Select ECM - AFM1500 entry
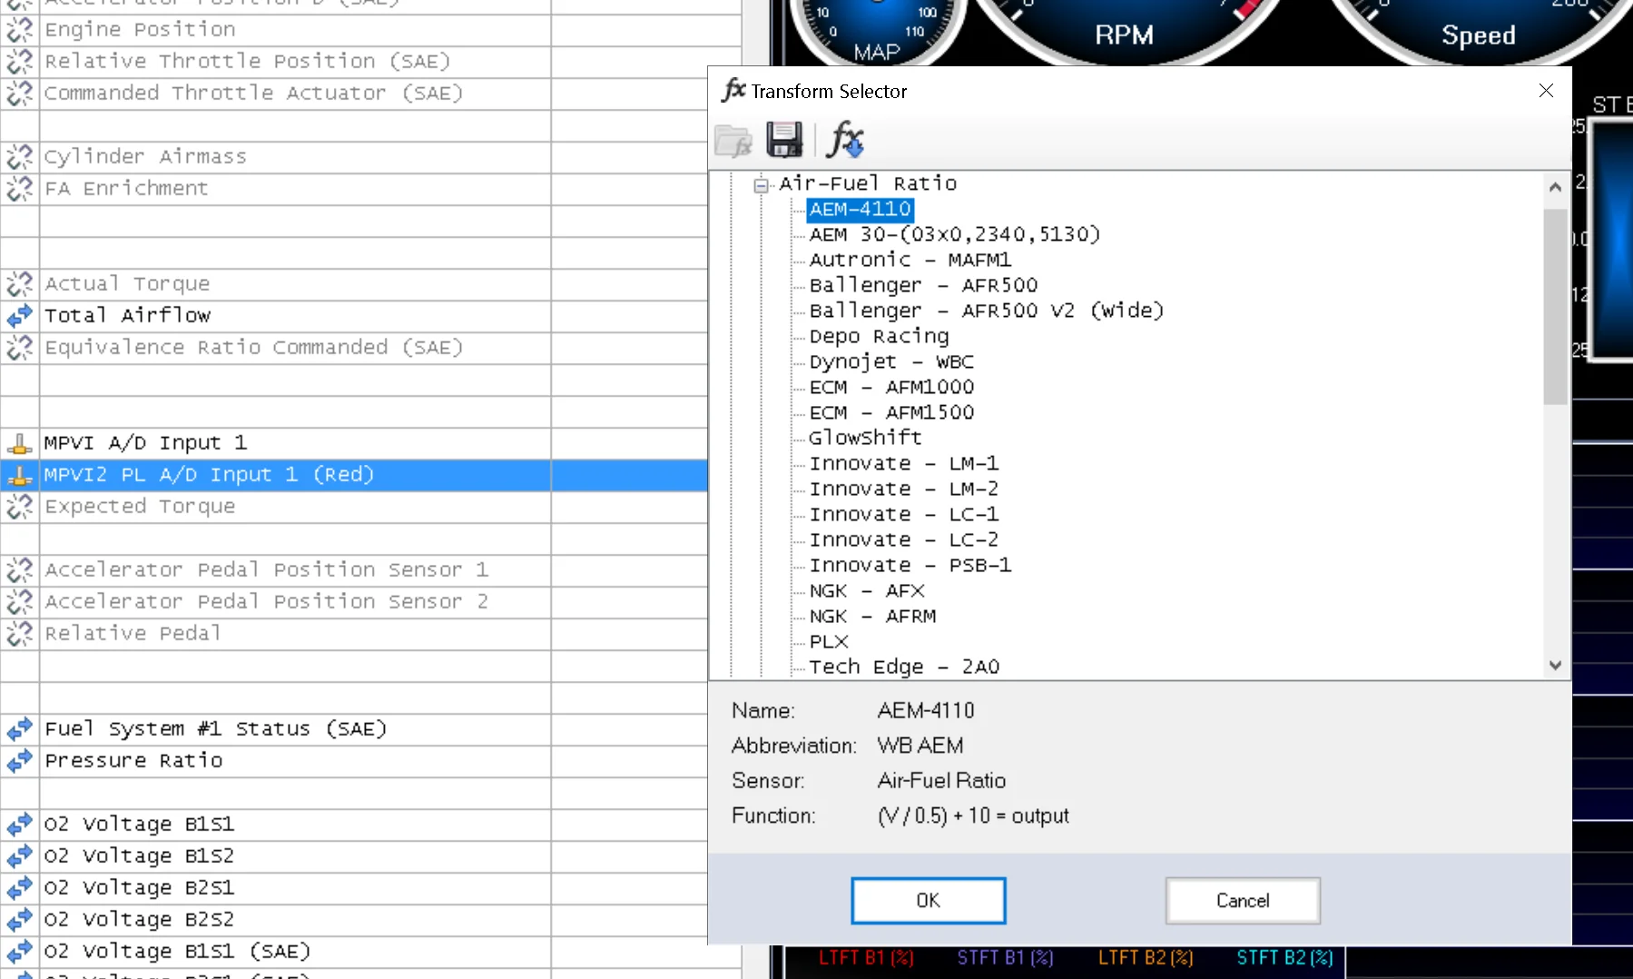Screen dimensions: 1633x979 click(891, 412)
